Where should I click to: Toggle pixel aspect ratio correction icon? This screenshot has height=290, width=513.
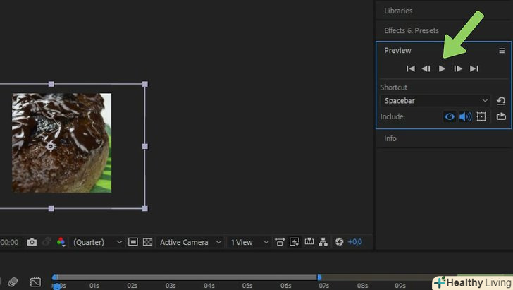pos(279,242)
